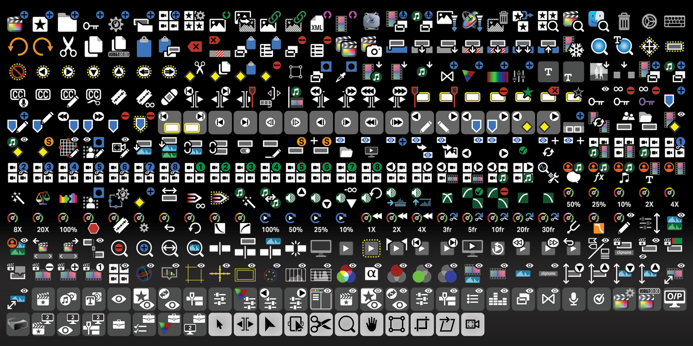Click the VR headset goggles button
This screenshot has width=693, height=346.
17,324
